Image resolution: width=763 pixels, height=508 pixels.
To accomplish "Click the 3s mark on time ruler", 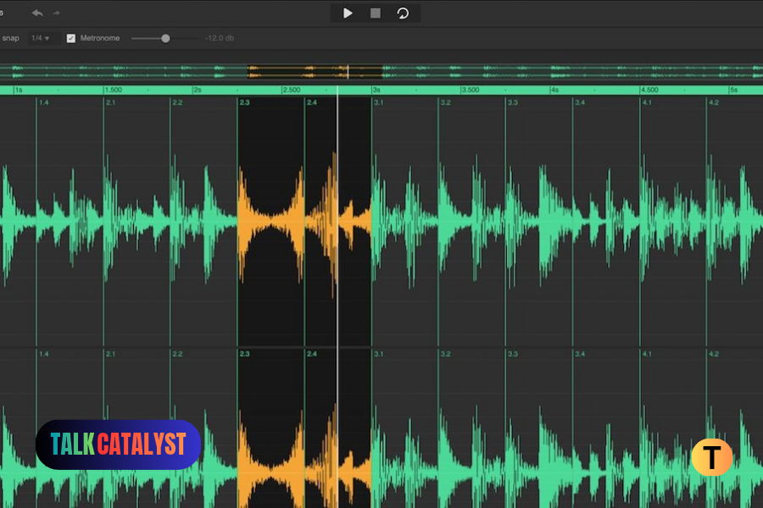I will tap(376, 90).
